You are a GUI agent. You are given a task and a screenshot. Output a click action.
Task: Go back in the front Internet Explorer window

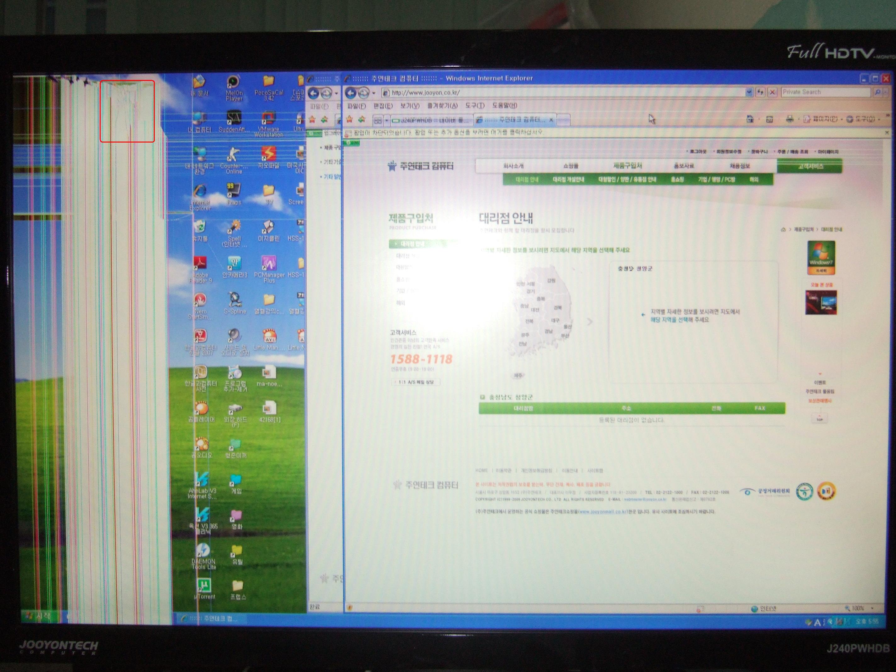[x=351, y=93]
